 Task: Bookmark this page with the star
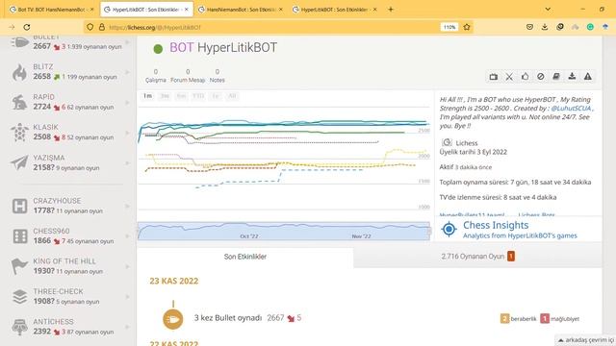pyautogui.click(x=467, y=27)
